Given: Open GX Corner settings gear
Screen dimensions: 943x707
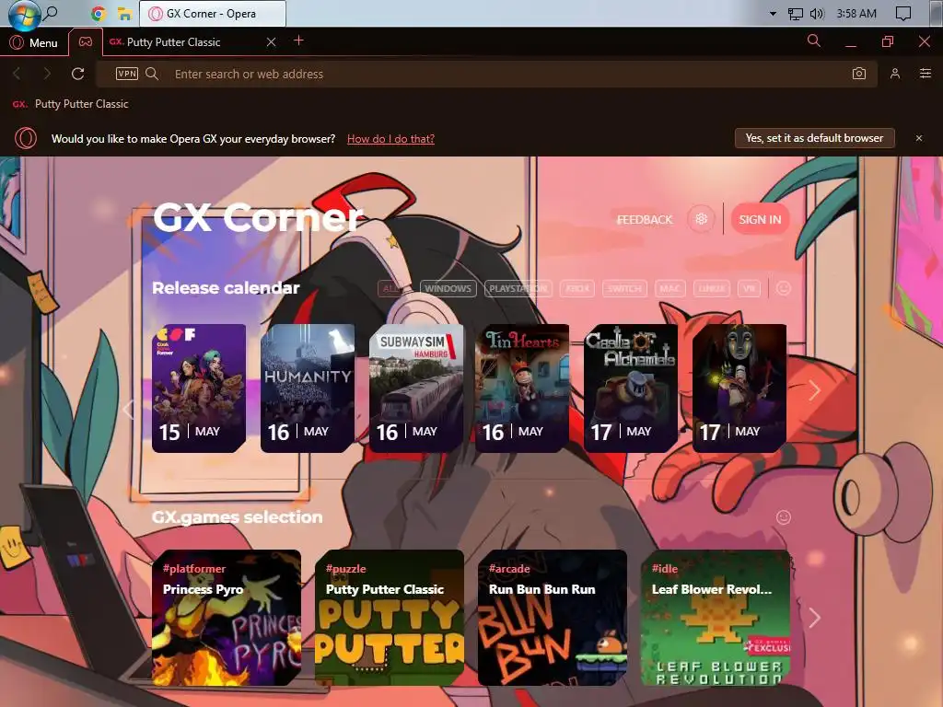Looking at the screenshot, I should click(701, 219).
